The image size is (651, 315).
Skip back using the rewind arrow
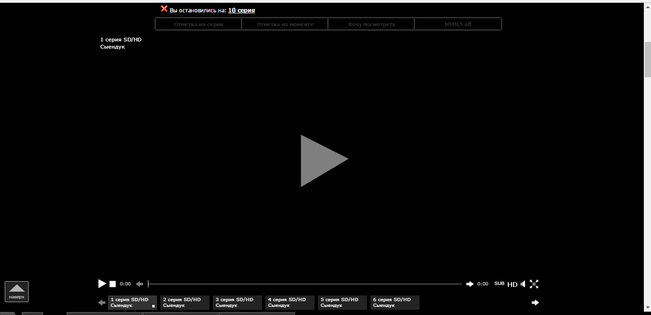139,284
